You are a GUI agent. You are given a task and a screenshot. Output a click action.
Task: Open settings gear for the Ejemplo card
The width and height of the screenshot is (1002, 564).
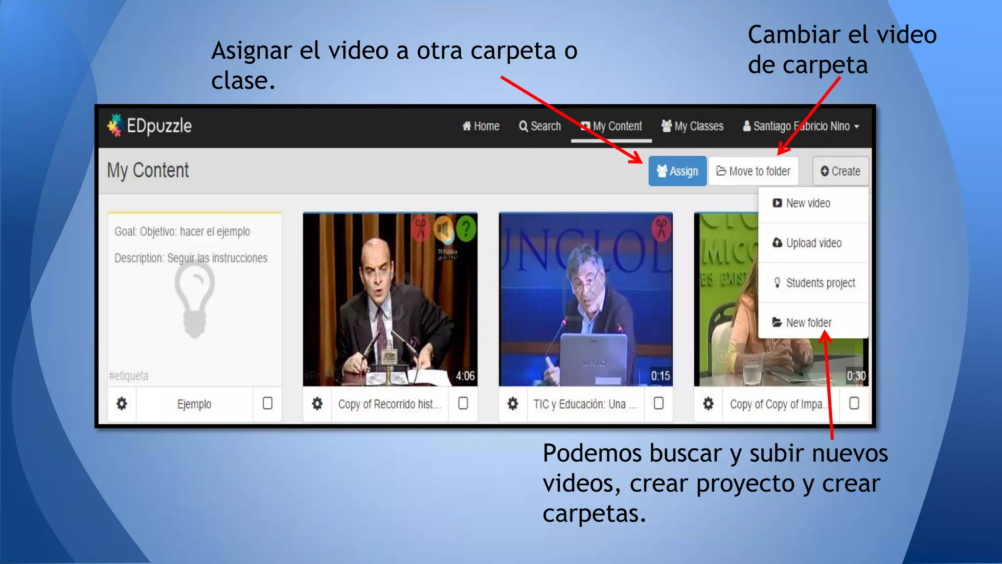click(x=122, y=403)
